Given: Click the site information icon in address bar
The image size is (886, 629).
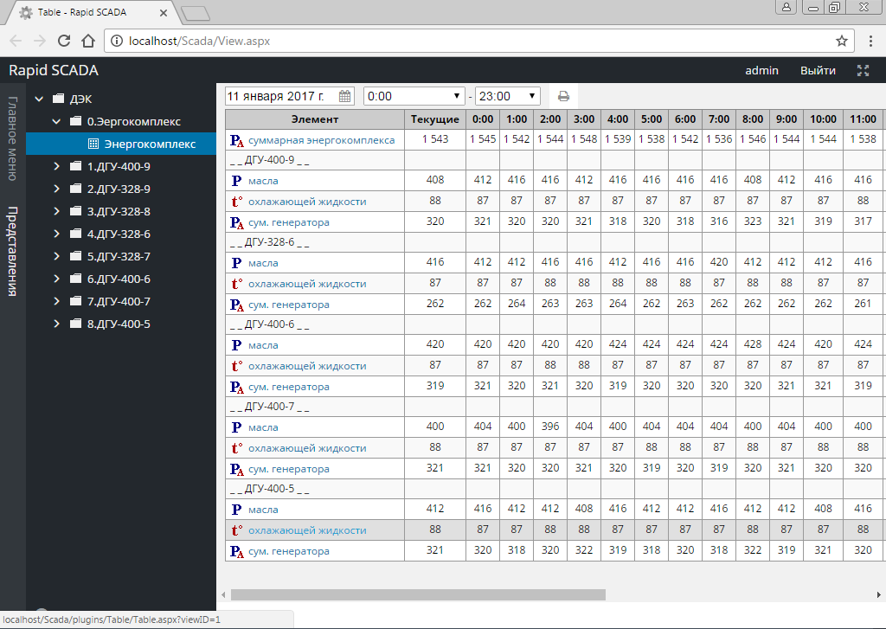Looking at the screenshot, I should click(x=116, y=41).
